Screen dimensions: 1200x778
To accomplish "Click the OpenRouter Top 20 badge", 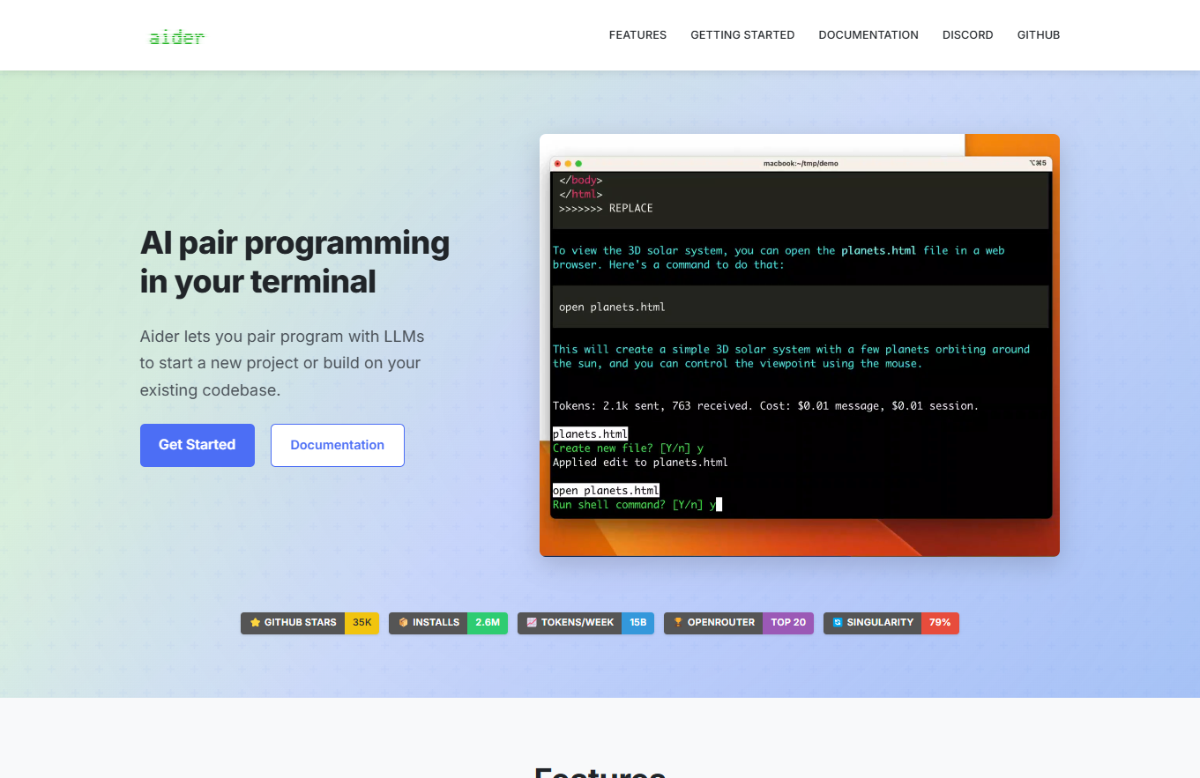I will (739, 623).
